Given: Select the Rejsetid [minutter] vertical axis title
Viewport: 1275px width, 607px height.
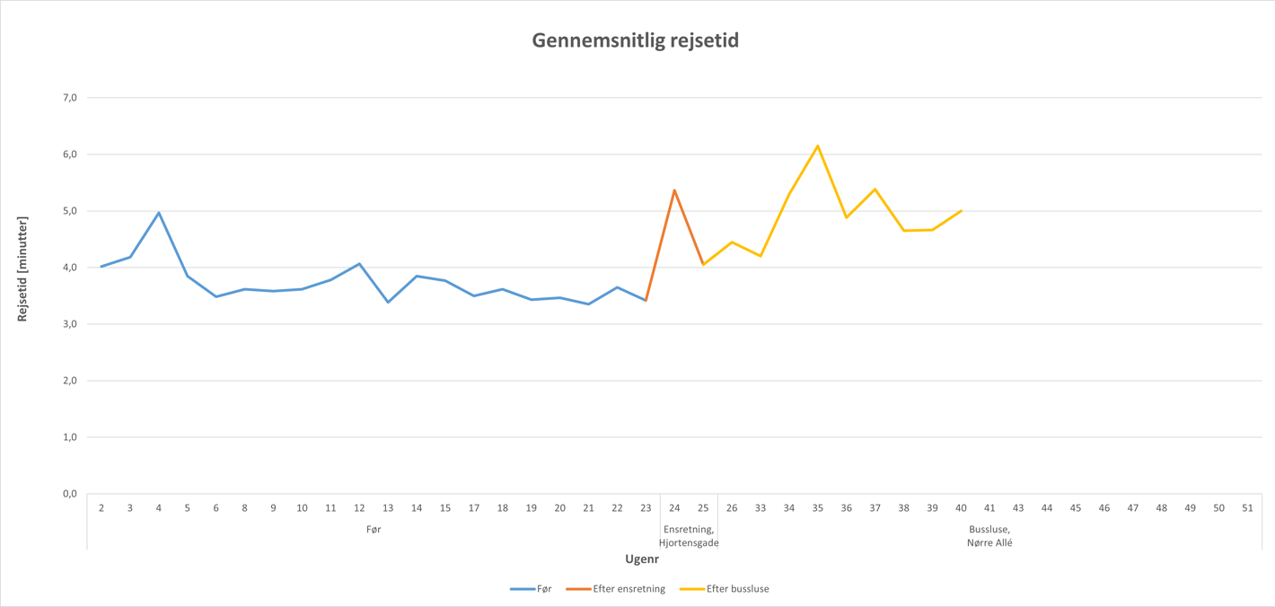Looking at the screenshot, I should click(x=23, y=268).
